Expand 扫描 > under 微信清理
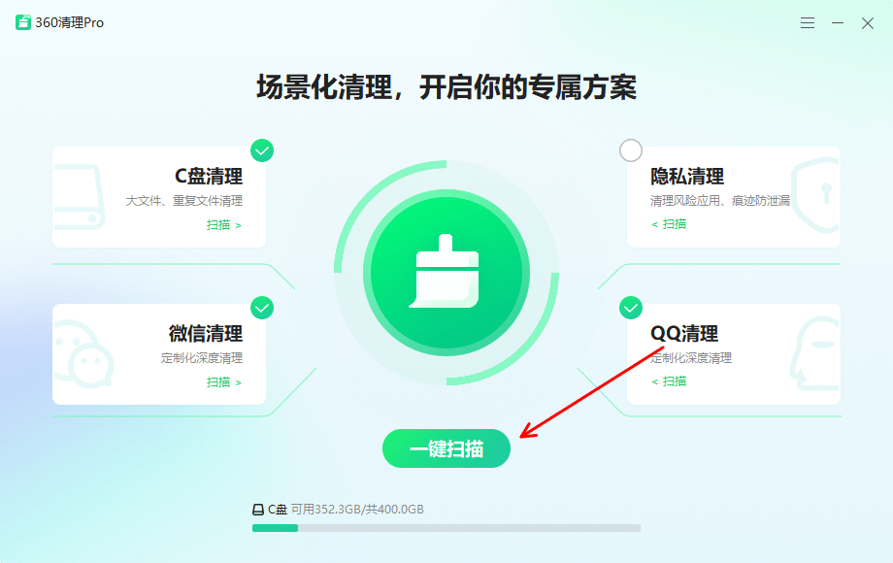The width and height of the screenshot is (893, 563). [224, 382]
